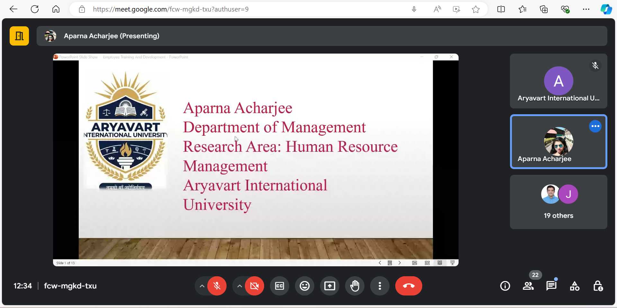Open more options on Aparna Acharjee tile
This screenshot has width=617, height=308.
pyautogui.click(x=595, y=126)
